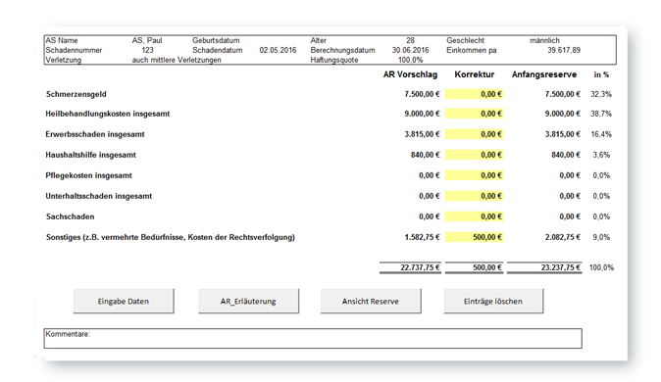
Task: Click Erwerbsschaden insgesamt label
Action: 95,134
